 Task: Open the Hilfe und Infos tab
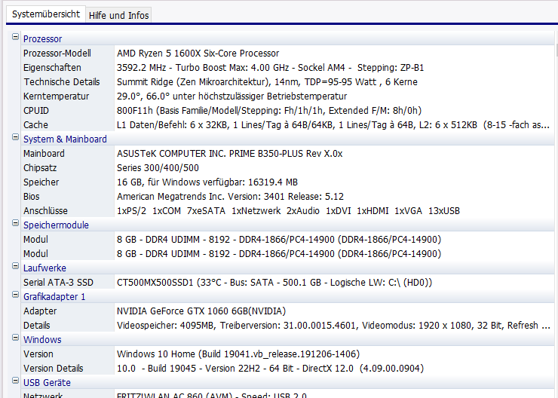118,15
